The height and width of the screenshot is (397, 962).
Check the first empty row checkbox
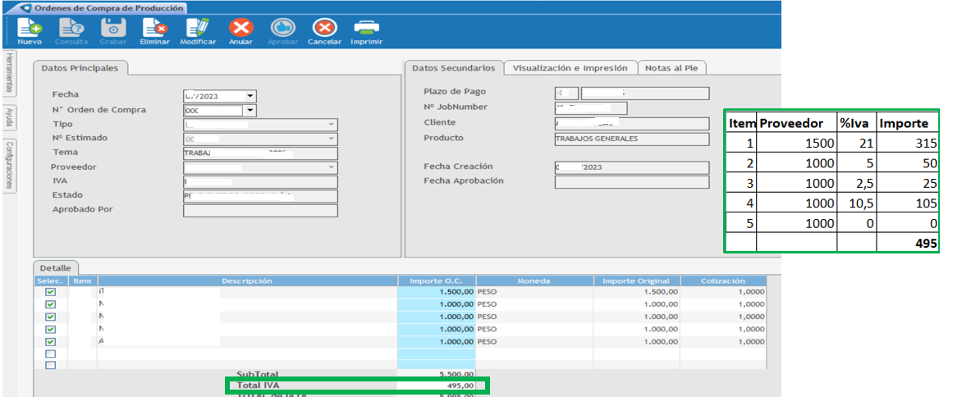click(51, 354)
